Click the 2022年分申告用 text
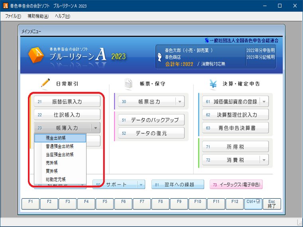Viewport: 303px width, 227px height. (261, 51)
